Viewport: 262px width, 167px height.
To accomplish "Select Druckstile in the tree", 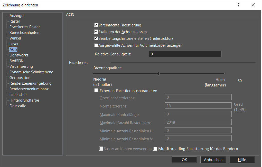I will click(x=18, y=106).
